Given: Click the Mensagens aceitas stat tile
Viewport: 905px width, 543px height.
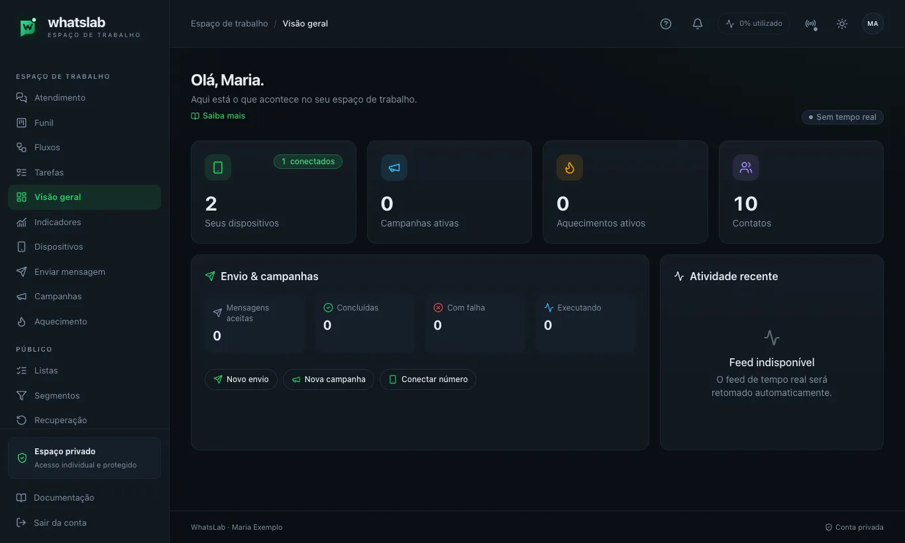Looking at the screenshot, I should click(254, 324).
